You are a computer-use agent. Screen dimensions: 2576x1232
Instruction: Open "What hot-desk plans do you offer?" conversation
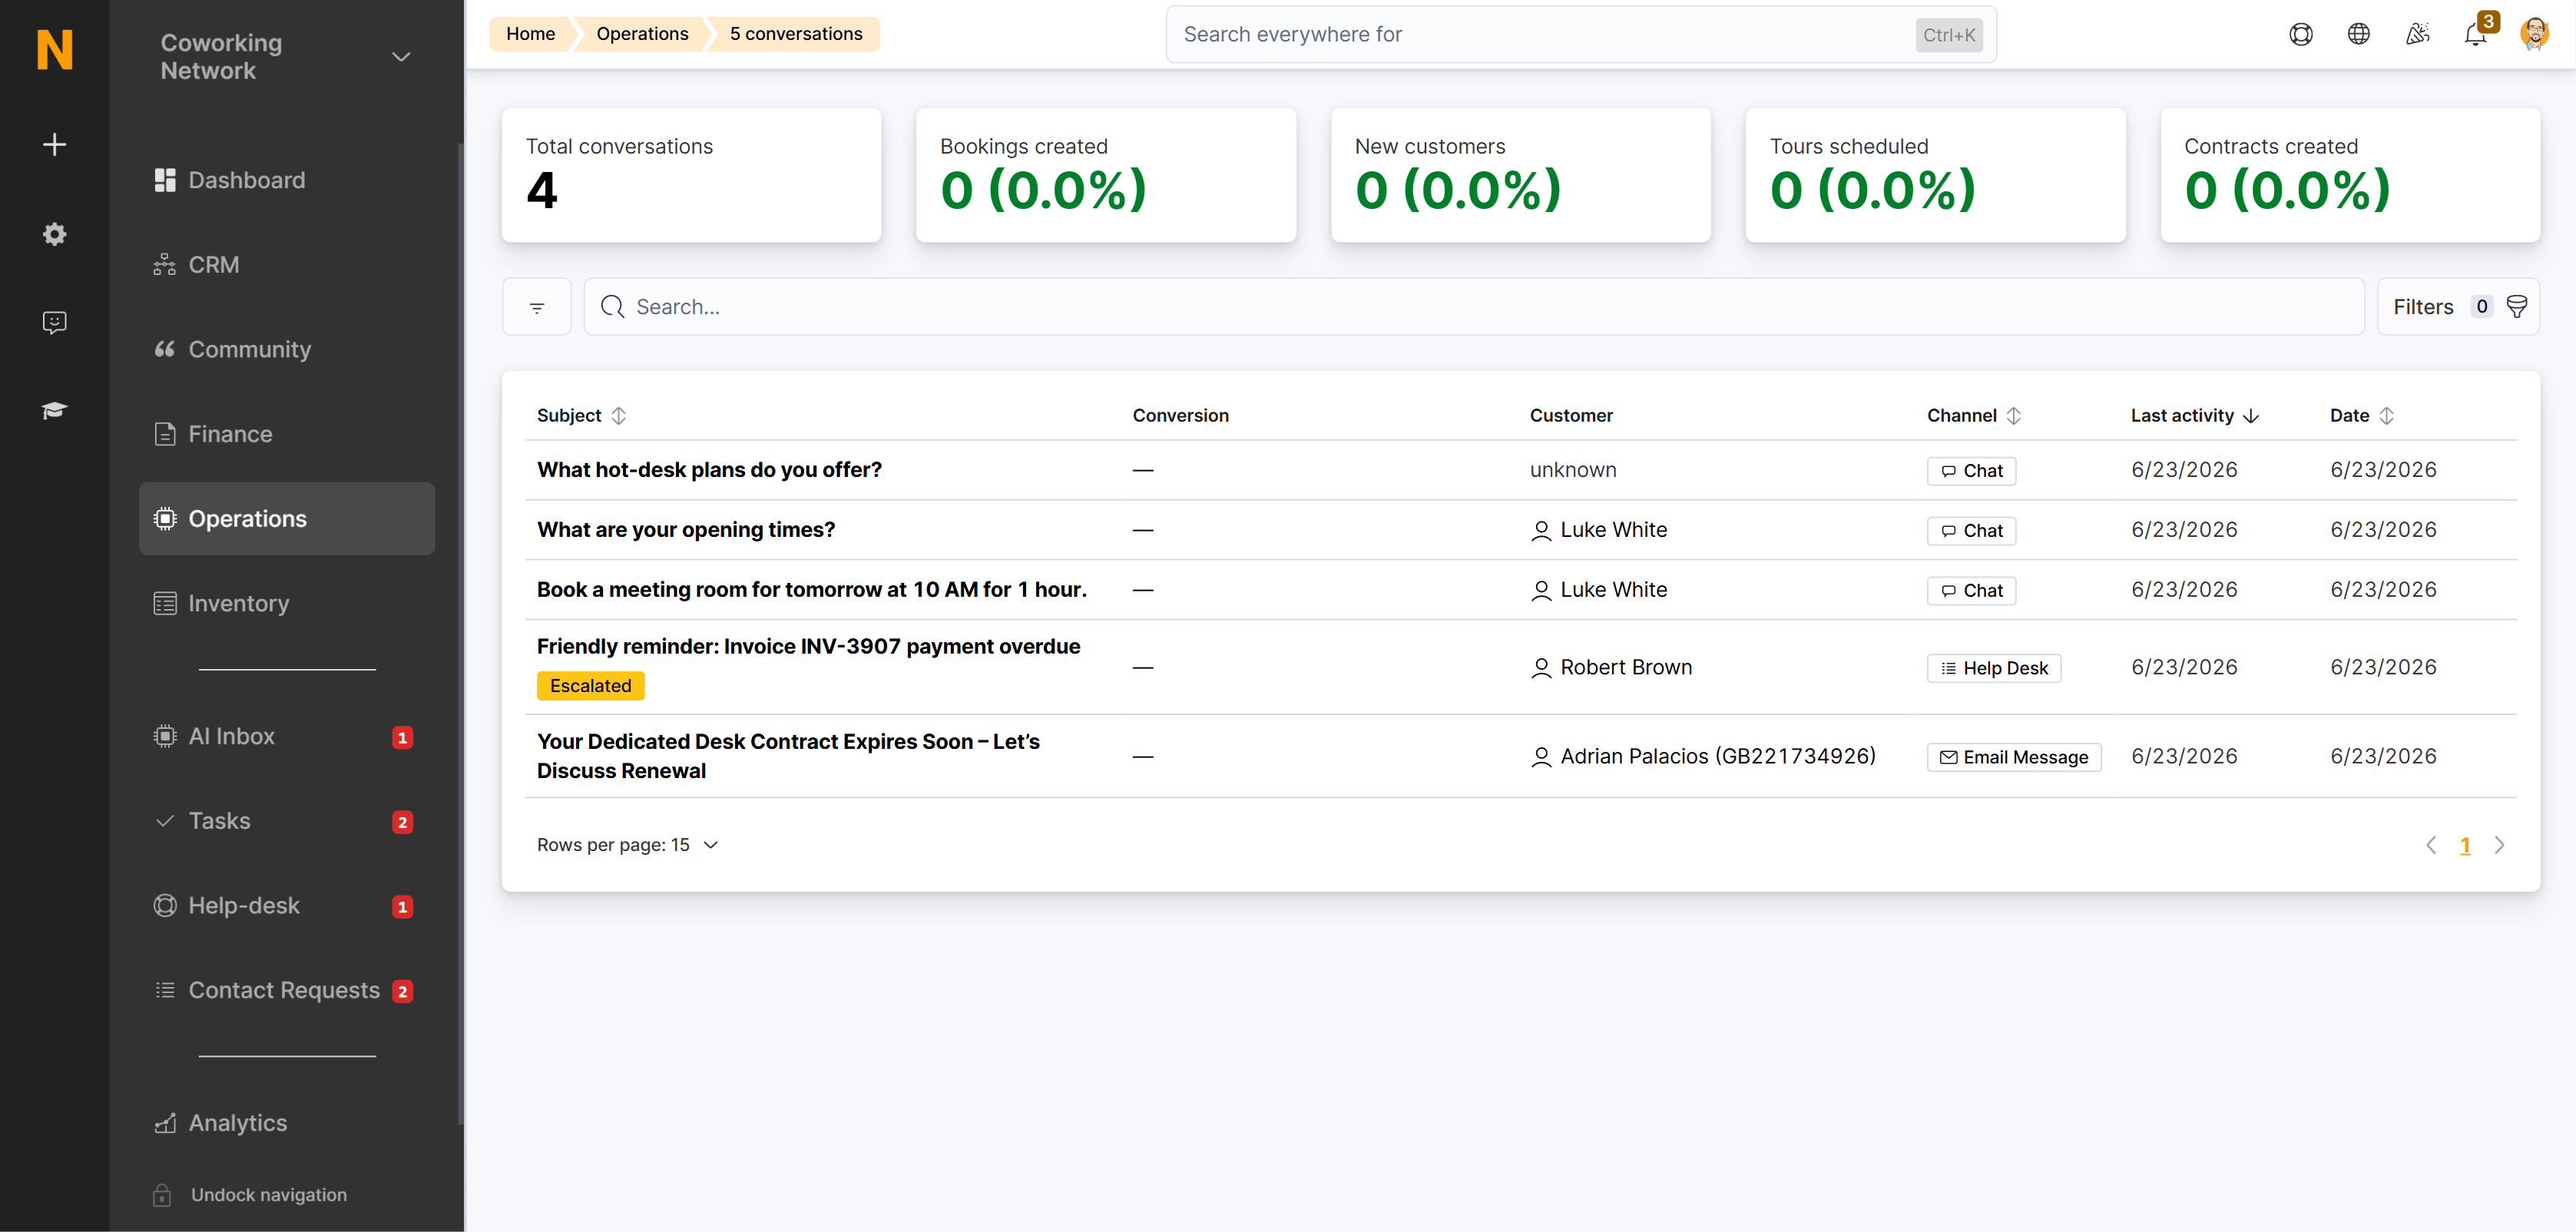point(709,470)
